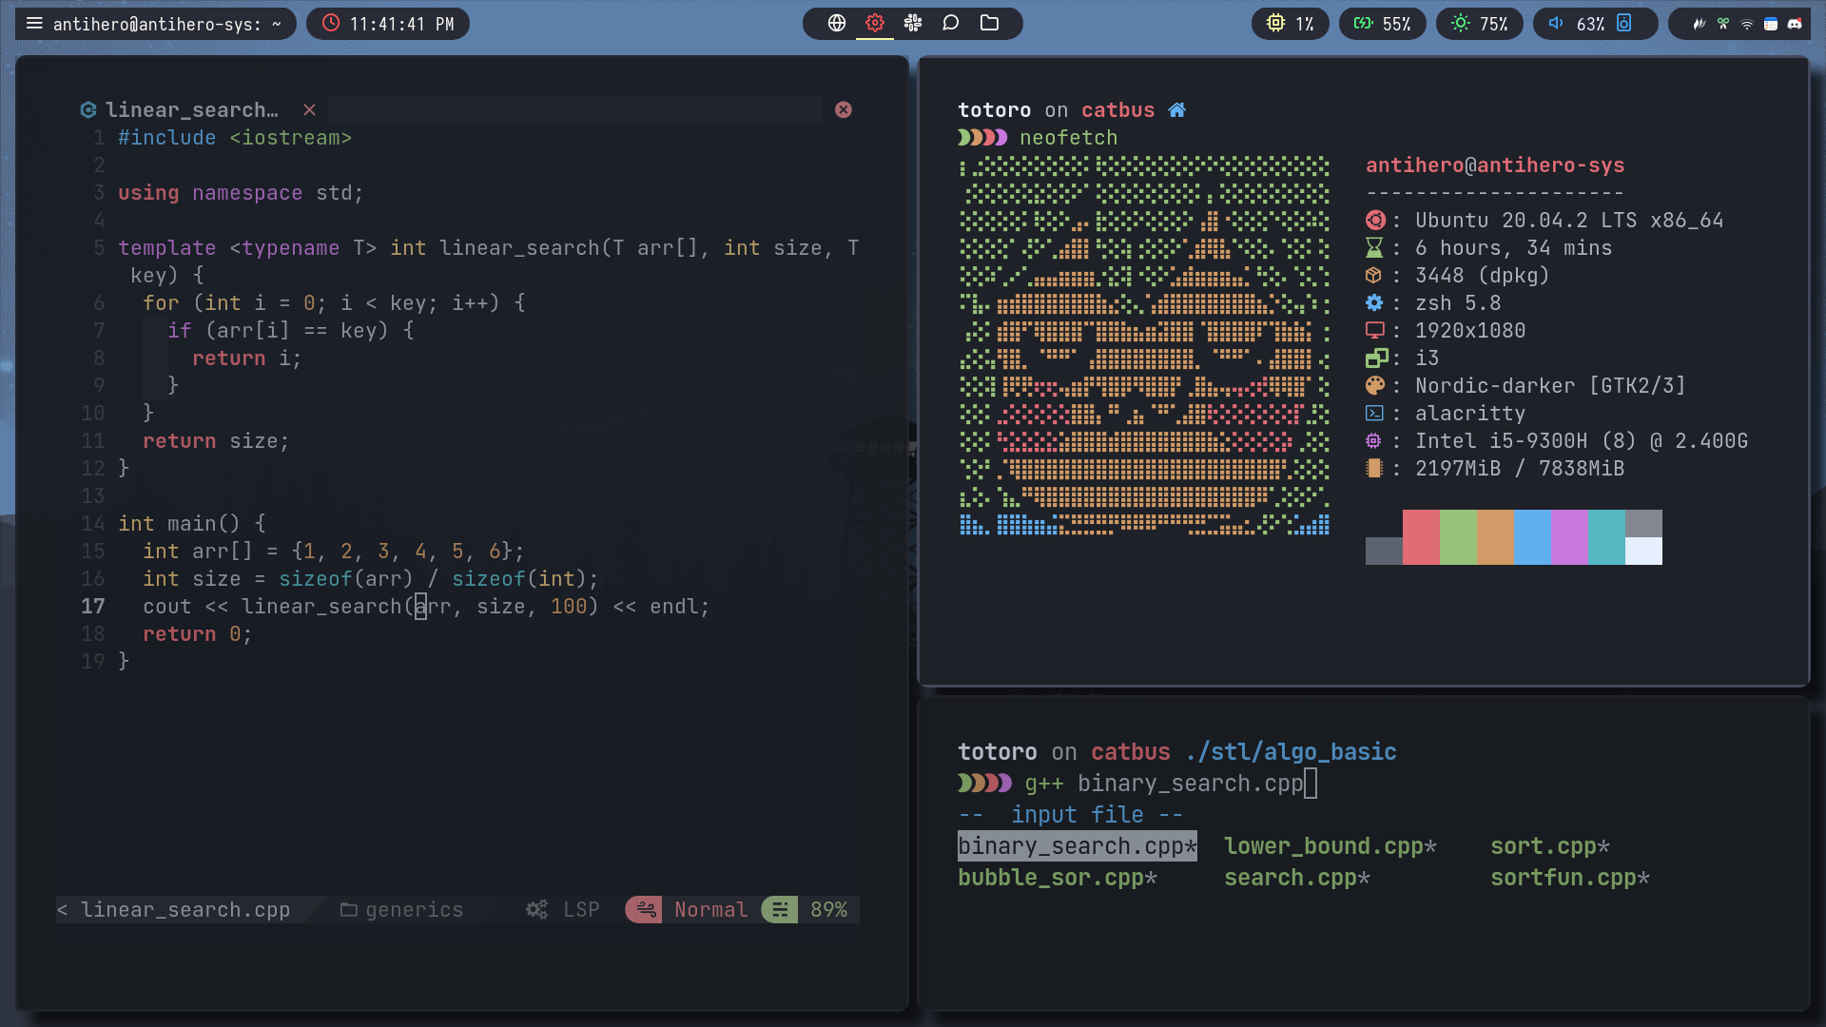Click the CPU usage indicator
This screenshot has height=1027, width=1826.
coord(1290,24)
